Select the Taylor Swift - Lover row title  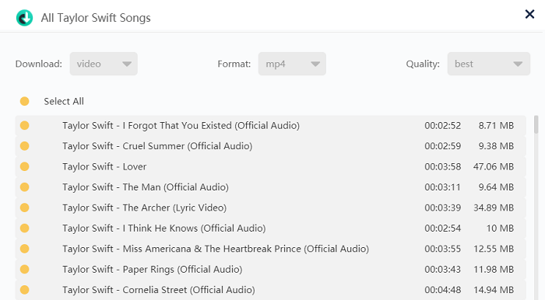(x=104, y=167)
